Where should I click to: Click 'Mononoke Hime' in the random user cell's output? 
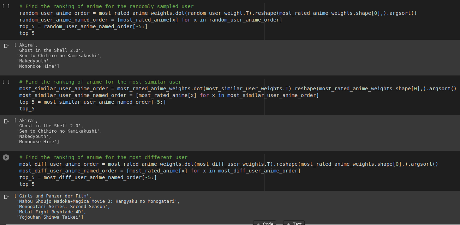pyautogui.click(x=38, y=66)
